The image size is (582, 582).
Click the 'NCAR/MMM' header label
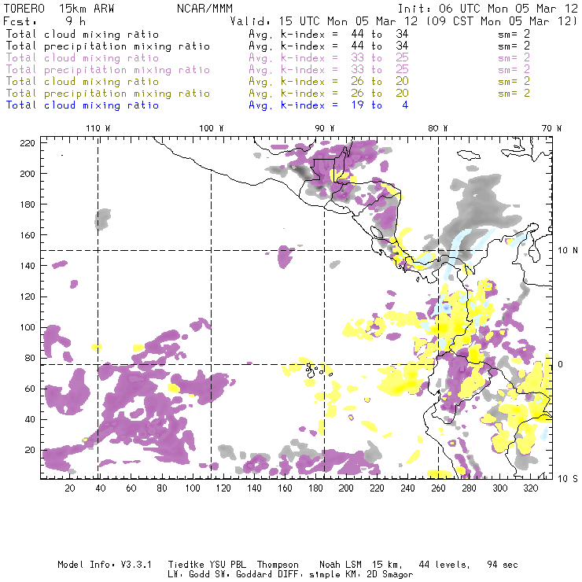[205, 9]
